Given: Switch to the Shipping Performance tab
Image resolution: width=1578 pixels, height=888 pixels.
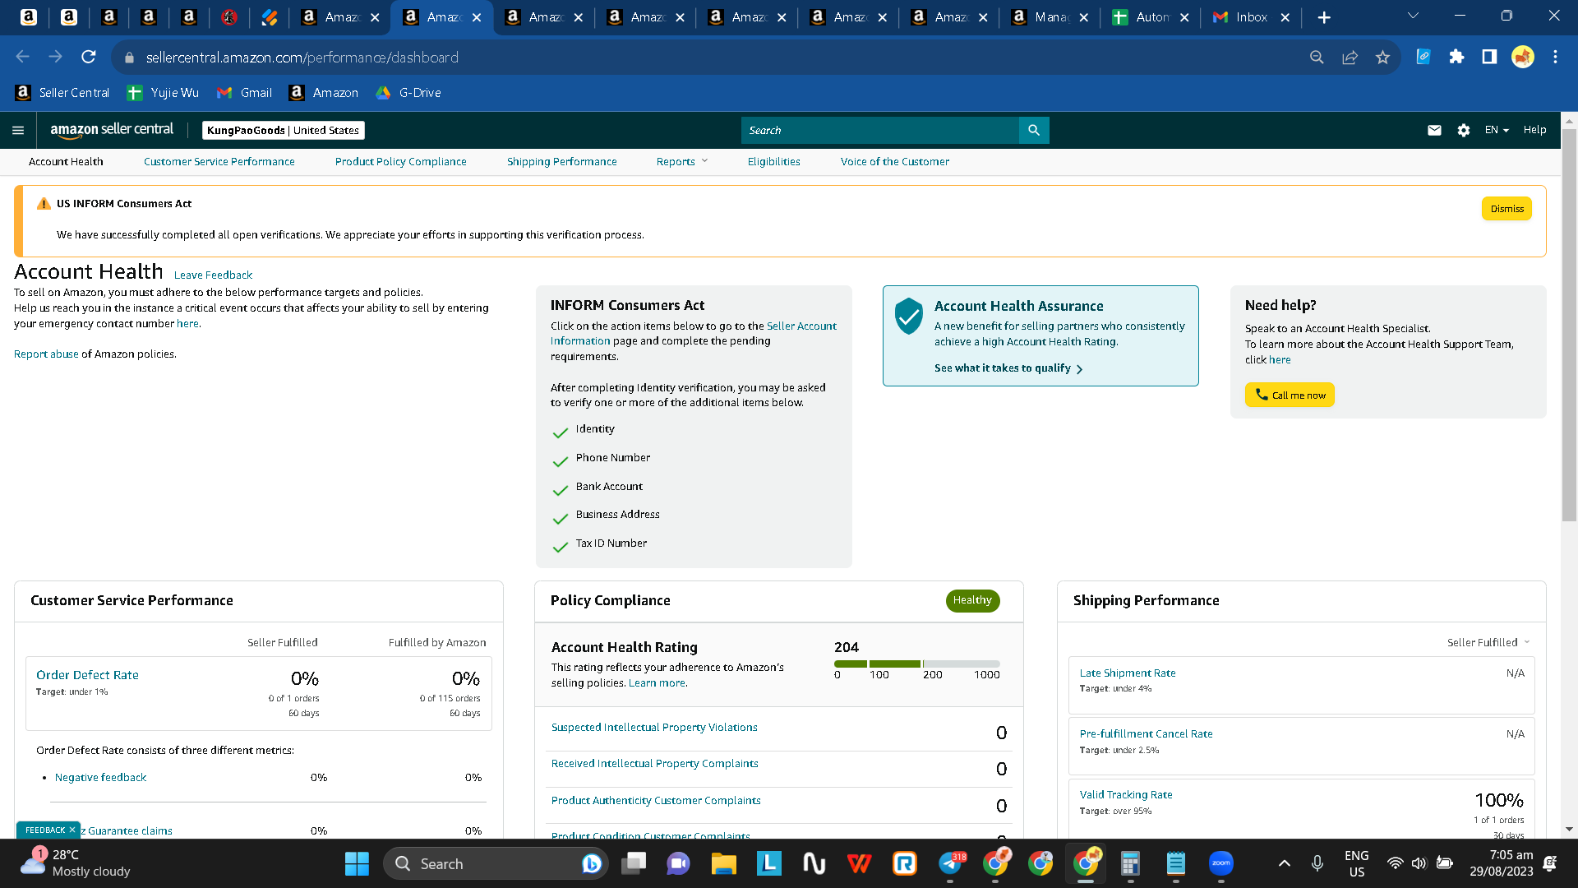Looking at the screenshot, I should pyautogui.click(x=561, y=162).
